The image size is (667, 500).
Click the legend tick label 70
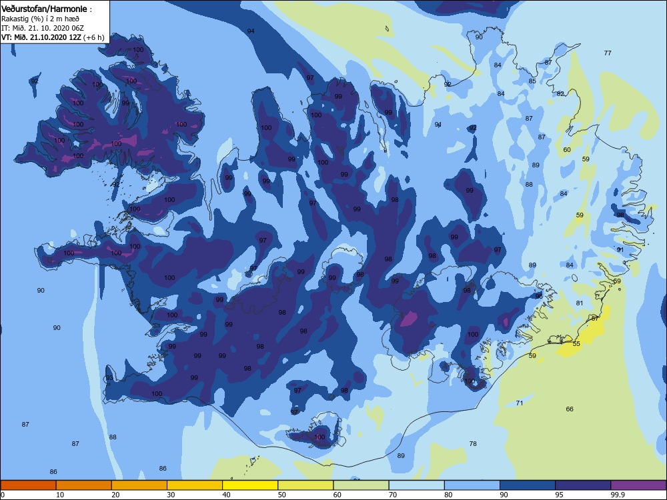pos(393,495)
